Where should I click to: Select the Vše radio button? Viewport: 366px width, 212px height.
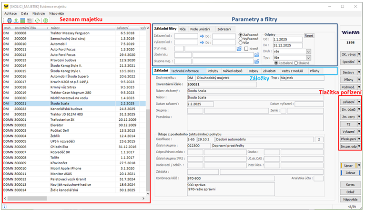point(240,42)
